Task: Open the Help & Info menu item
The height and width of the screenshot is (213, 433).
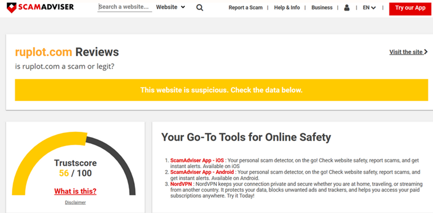Action: [287, 7]
